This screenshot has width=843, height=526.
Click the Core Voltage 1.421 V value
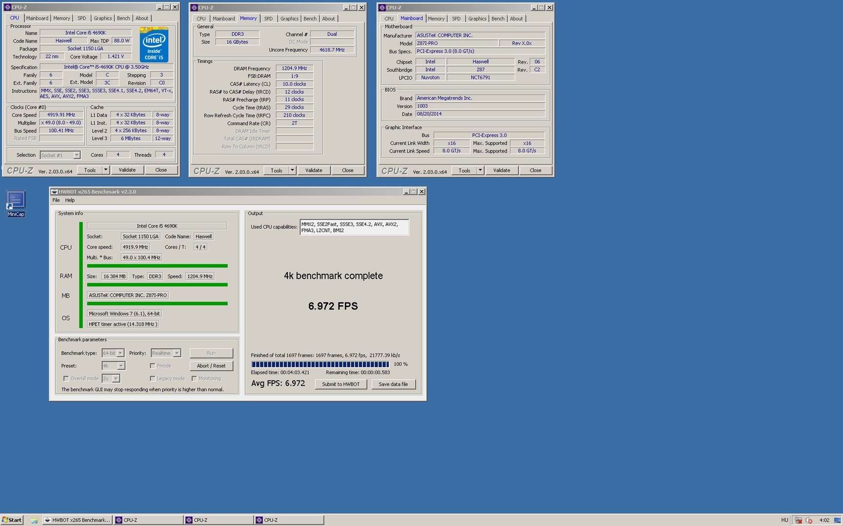(115, 56)
